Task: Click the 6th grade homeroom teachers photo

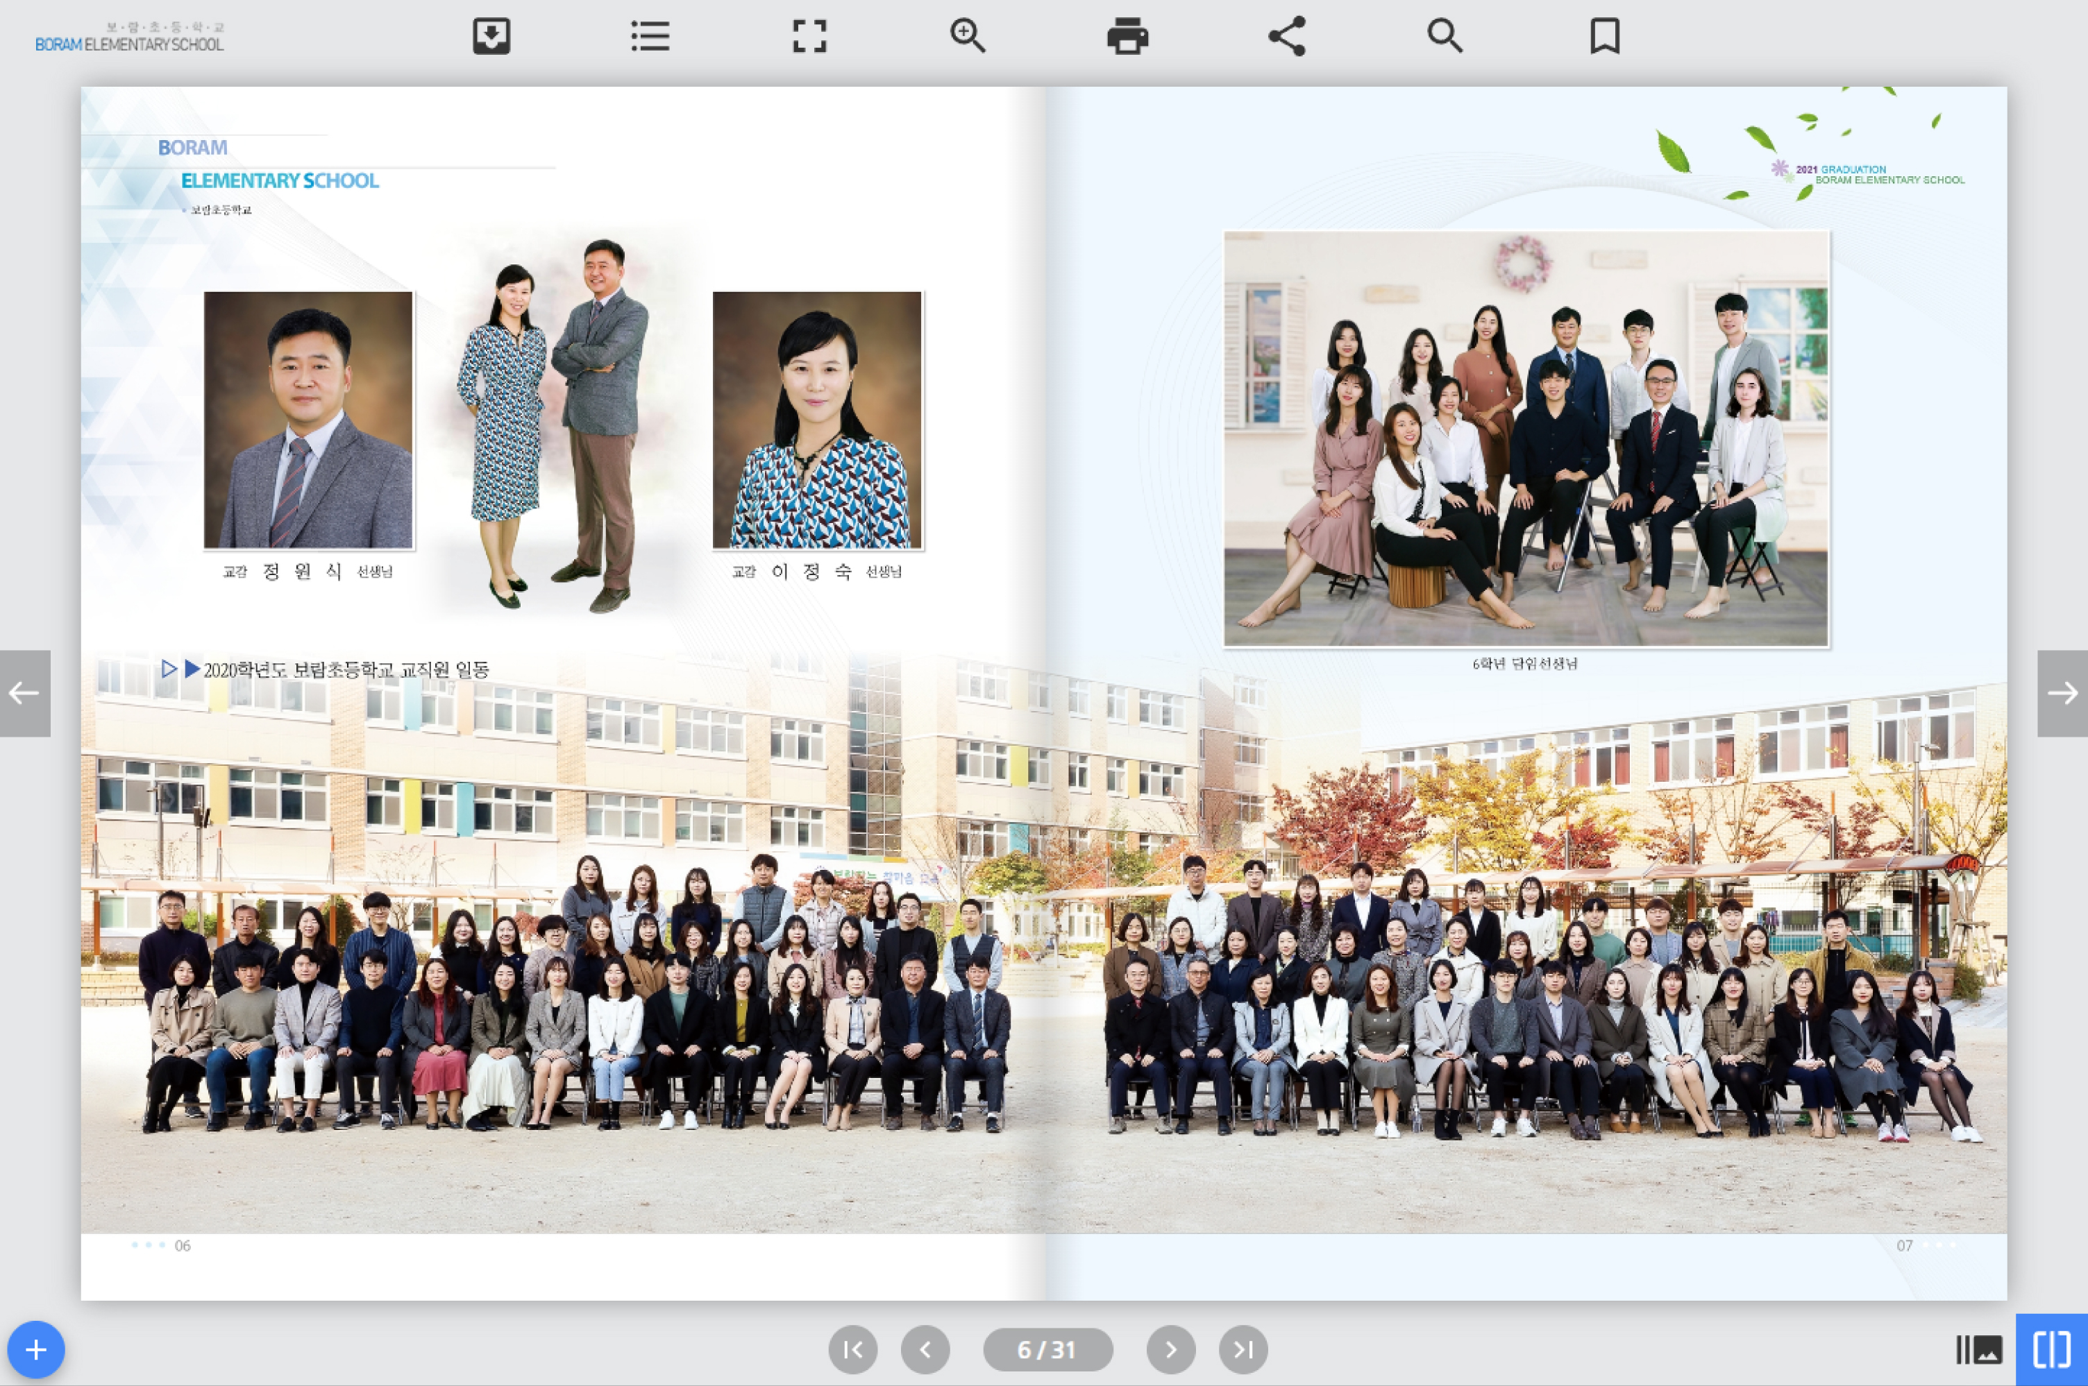Action: pyautogui.click(x=1526, y=438)
